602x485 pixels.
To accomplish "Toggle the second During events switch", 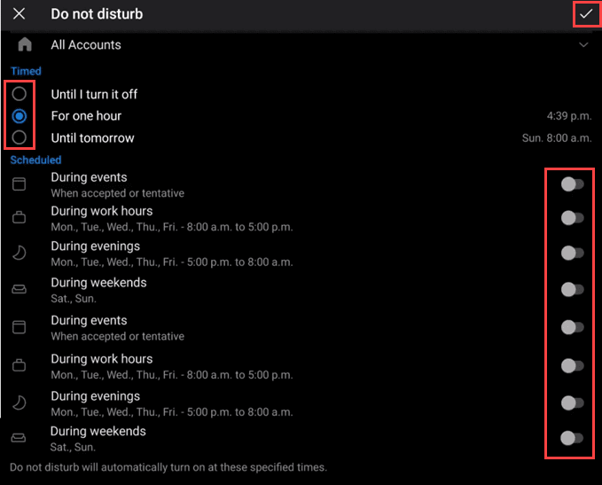I will pyautogui.click(x=573, y=327).
